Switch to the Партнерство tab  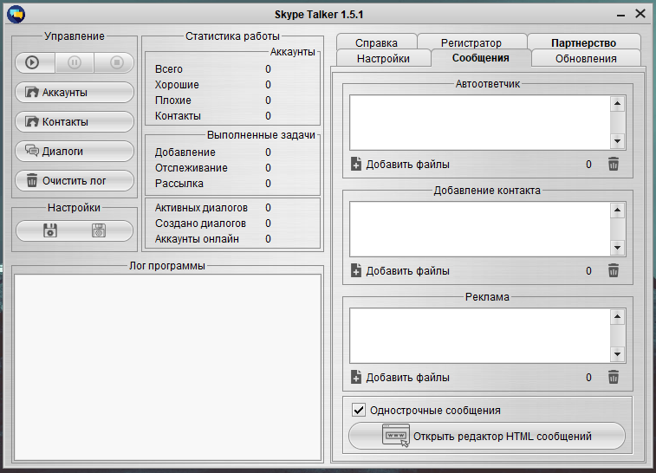pos(583,42)
